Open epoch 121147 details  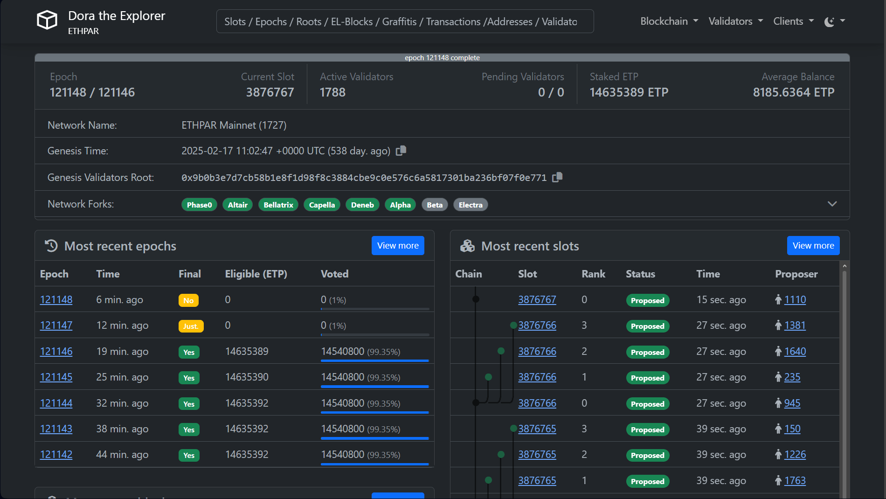(x=56, y=325)
